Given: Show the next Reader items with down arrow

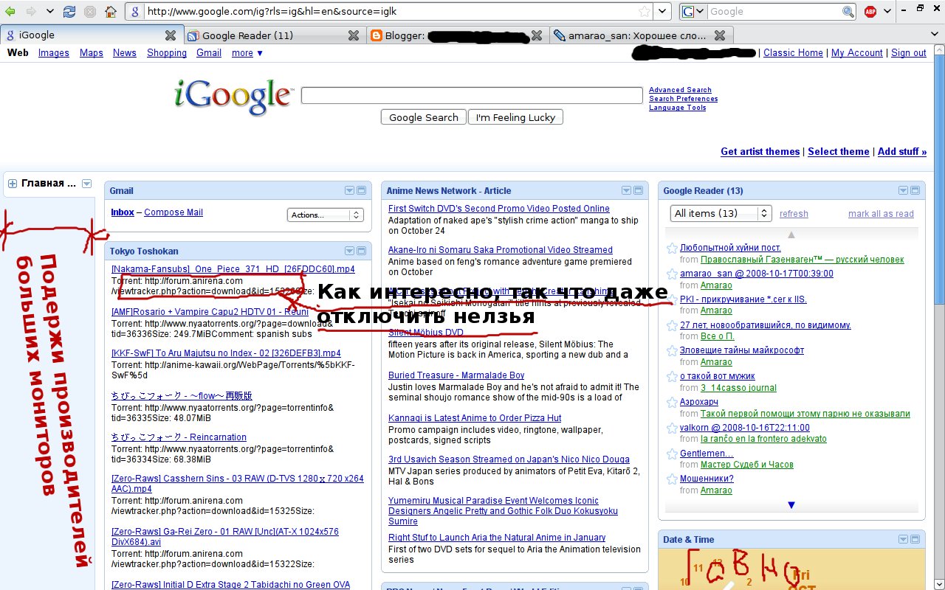Looking at the screenshot, I should pyautogui.click(x=791, y=505).
